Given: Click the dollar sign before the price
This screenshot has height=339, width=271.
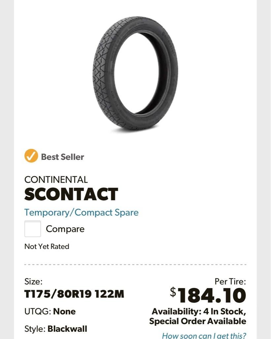Looking at the screenshot, I should click(173, 292).
